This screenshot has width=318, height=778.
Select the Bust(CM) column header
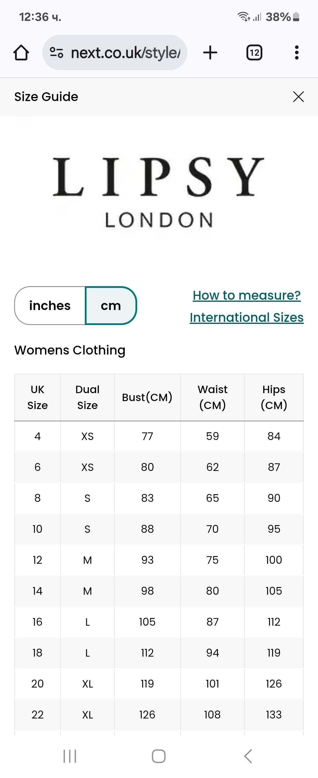(147, 398)
